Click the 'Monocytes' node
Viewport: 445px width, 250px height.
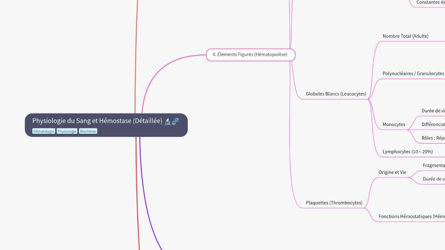click(x=394, y=124)
